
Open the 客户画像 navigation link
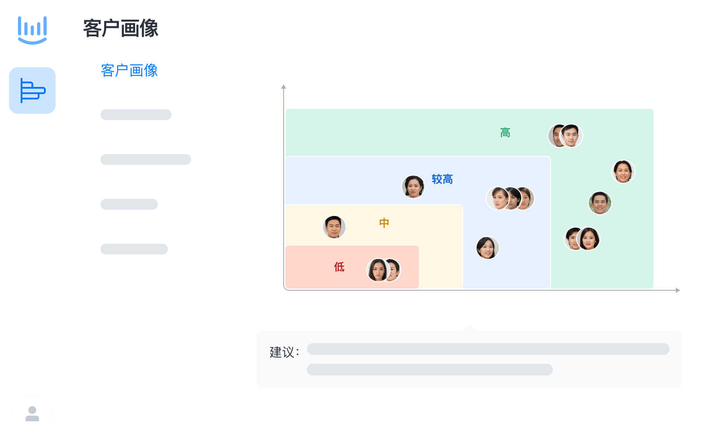coord(129,70)
